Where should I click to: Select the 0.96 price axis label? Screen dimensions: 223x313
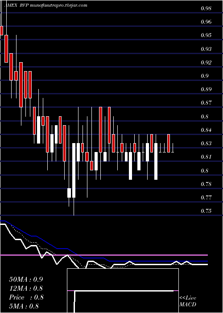[206, 22]
